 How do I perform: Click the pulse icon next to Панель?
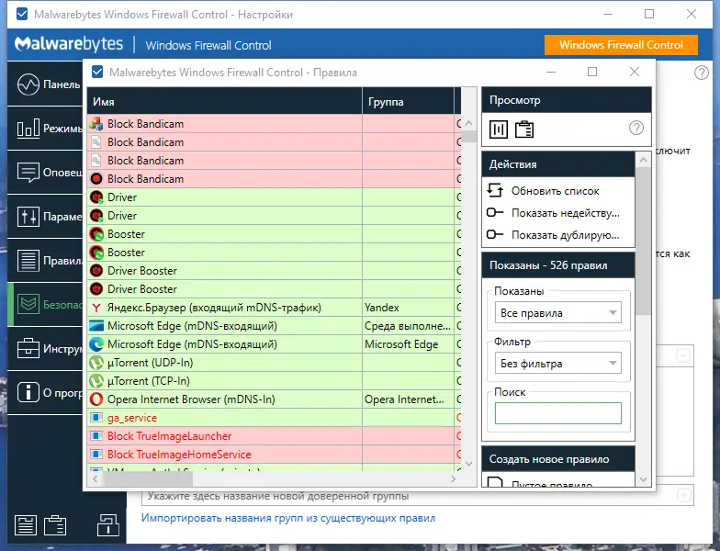tap(28, 84)
